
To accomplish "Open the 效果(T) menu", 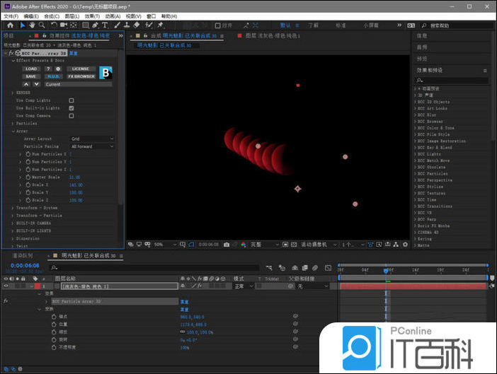I will (x=92, y=16).
